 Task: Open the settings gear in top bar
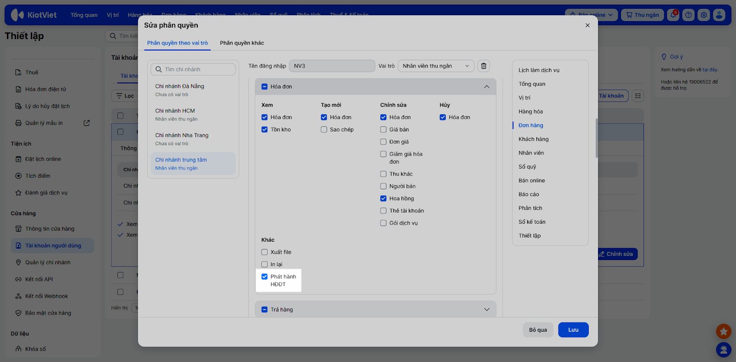coord(704,15)
